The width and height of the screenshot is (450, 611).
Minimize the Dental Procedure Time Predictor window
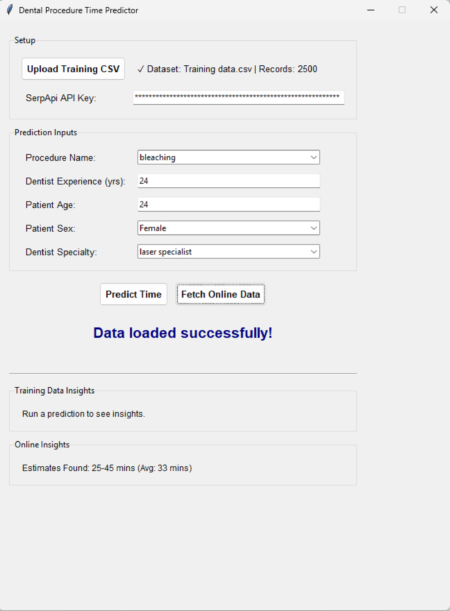point(371,10)
